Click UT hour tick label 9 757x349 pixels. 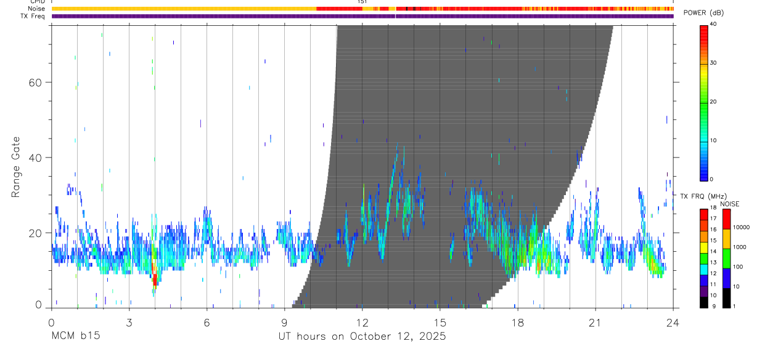pyautogui.click(x=284, y=322)
